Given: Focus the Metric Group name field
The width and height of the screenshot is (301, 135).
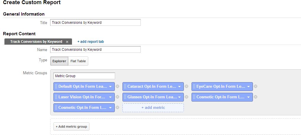Looking at the screenshot, I should tap(84, 76).
